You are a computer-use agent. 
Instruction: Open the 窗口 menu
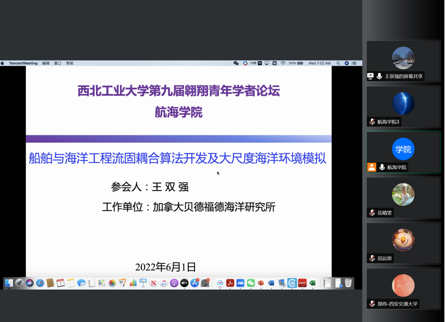point(58,63)
